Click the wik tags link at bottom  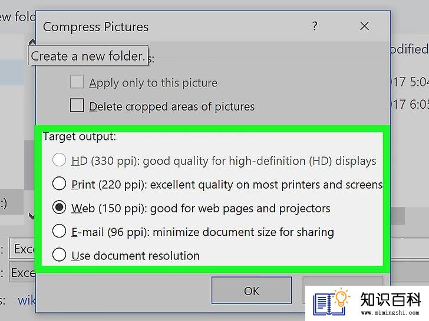click(27, 300)
